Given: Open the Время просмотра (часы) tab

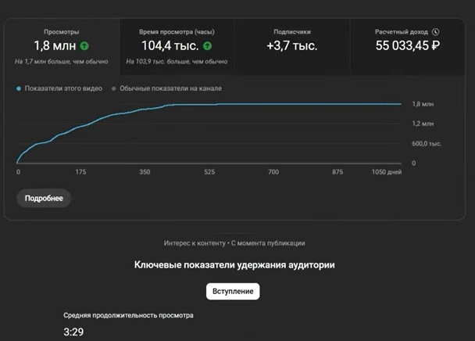Looking at the screenshot, I should (x=177, y=47).
